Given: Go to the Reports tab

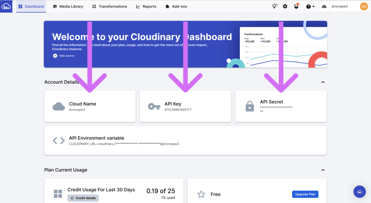Looking at the screenshot, I should [x=146, y=6].
